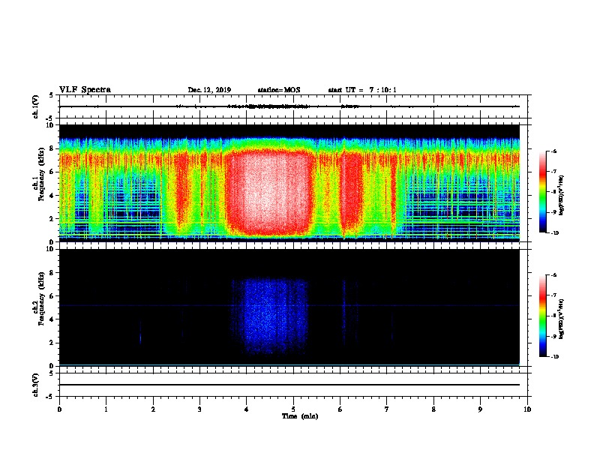Select the "ch.3(V)" axis label
This screenshot has width=594, height=459.
[x=36, y=385]
